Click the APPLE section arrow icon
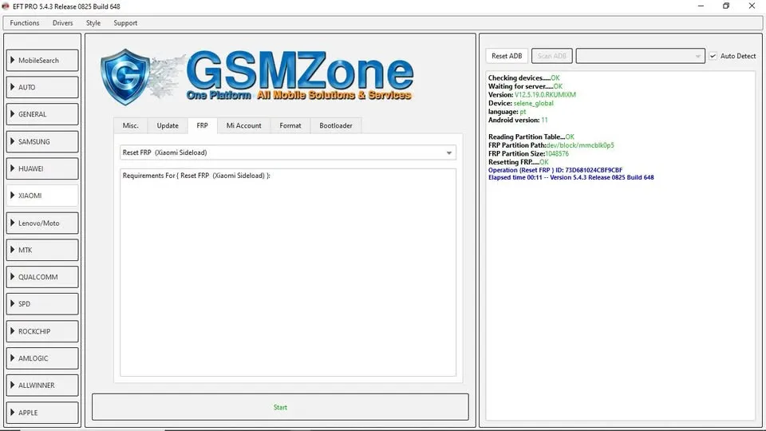The height and width of the screenshot is (431, 766). pos(13,413)
